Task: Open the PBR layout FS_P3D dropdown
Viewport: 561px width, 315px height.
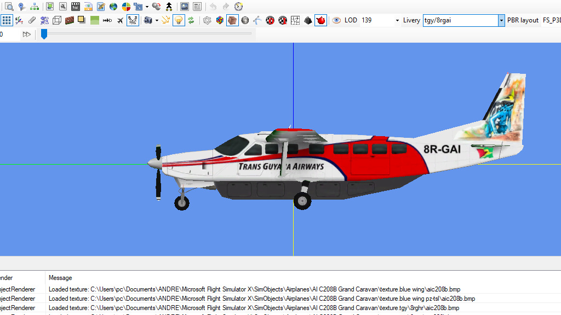Action: [551, 20]
